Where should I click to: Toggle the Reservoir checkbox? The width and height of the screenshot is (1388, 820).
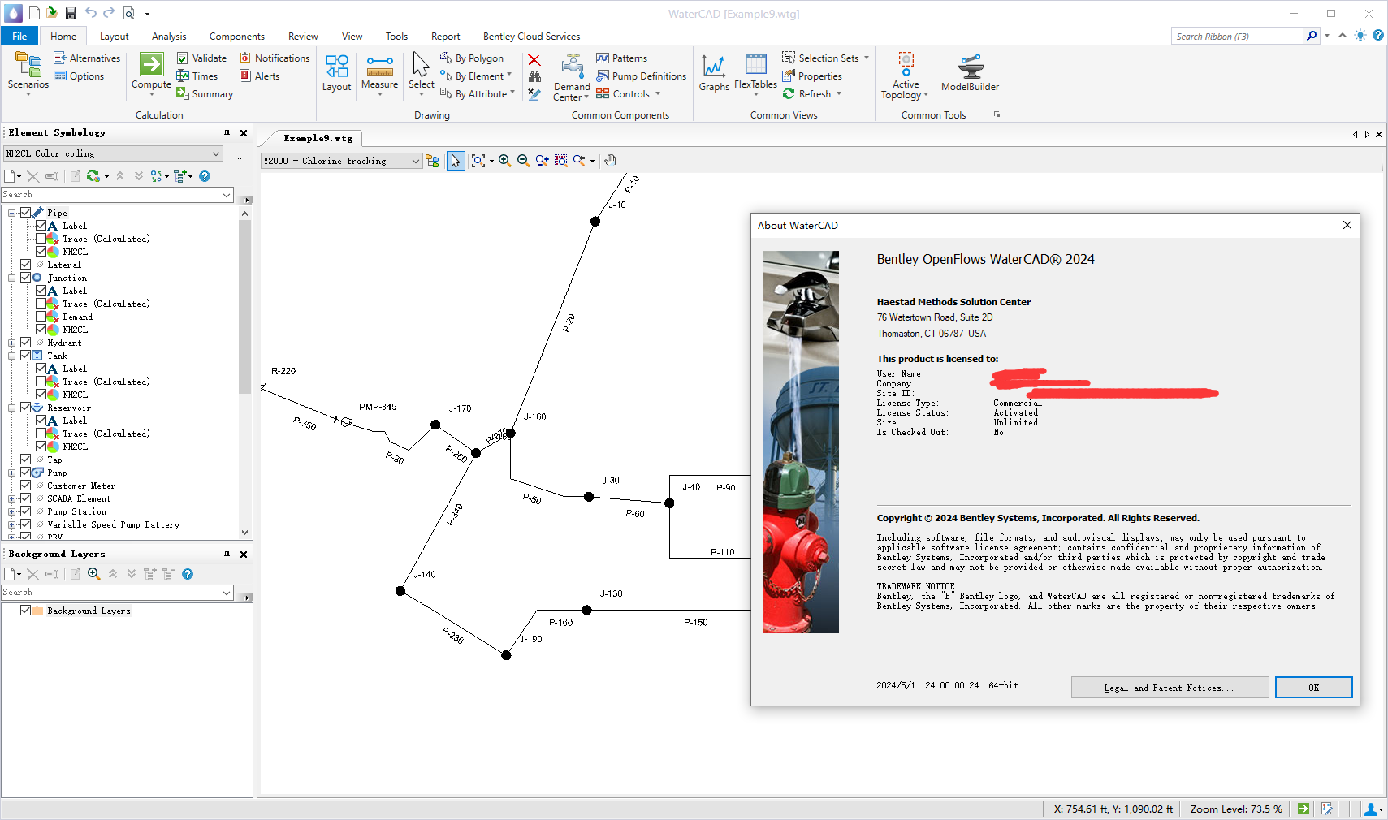coord(25,408)
